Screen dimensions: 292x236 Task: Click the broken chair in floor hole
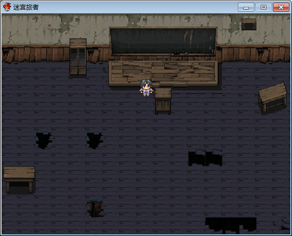coord(95,209)
